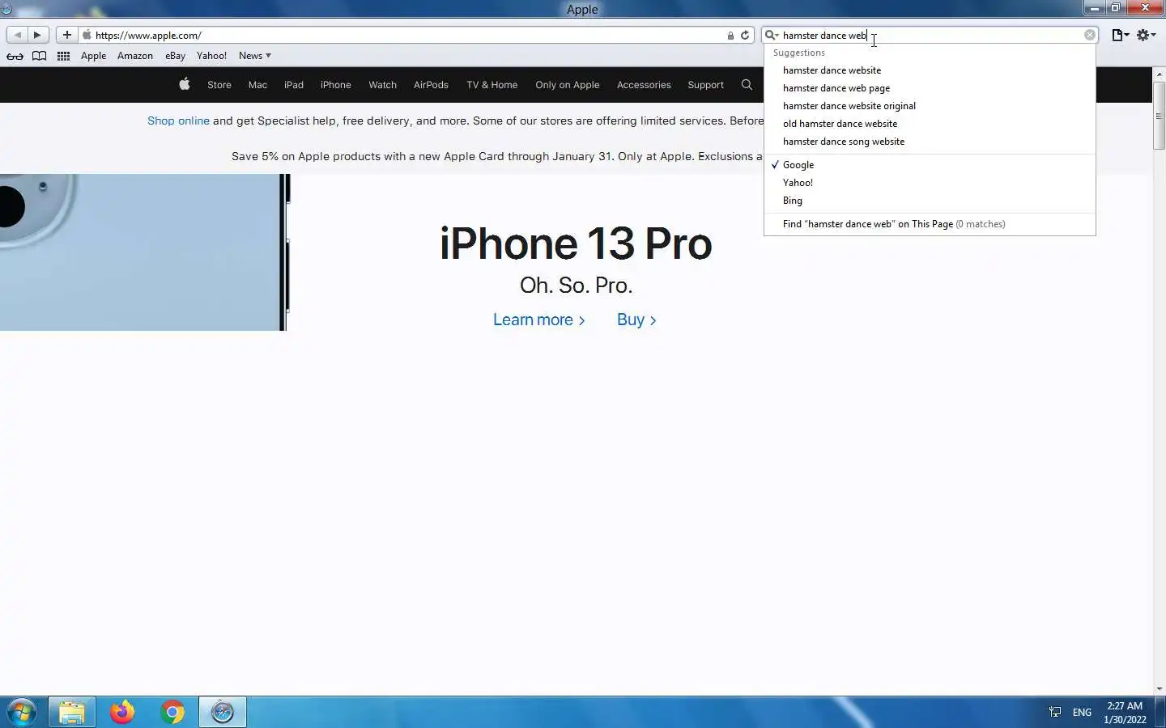Click the Buy link for iPhone 13 Pro
The image size is (1166, 728).
636,320
